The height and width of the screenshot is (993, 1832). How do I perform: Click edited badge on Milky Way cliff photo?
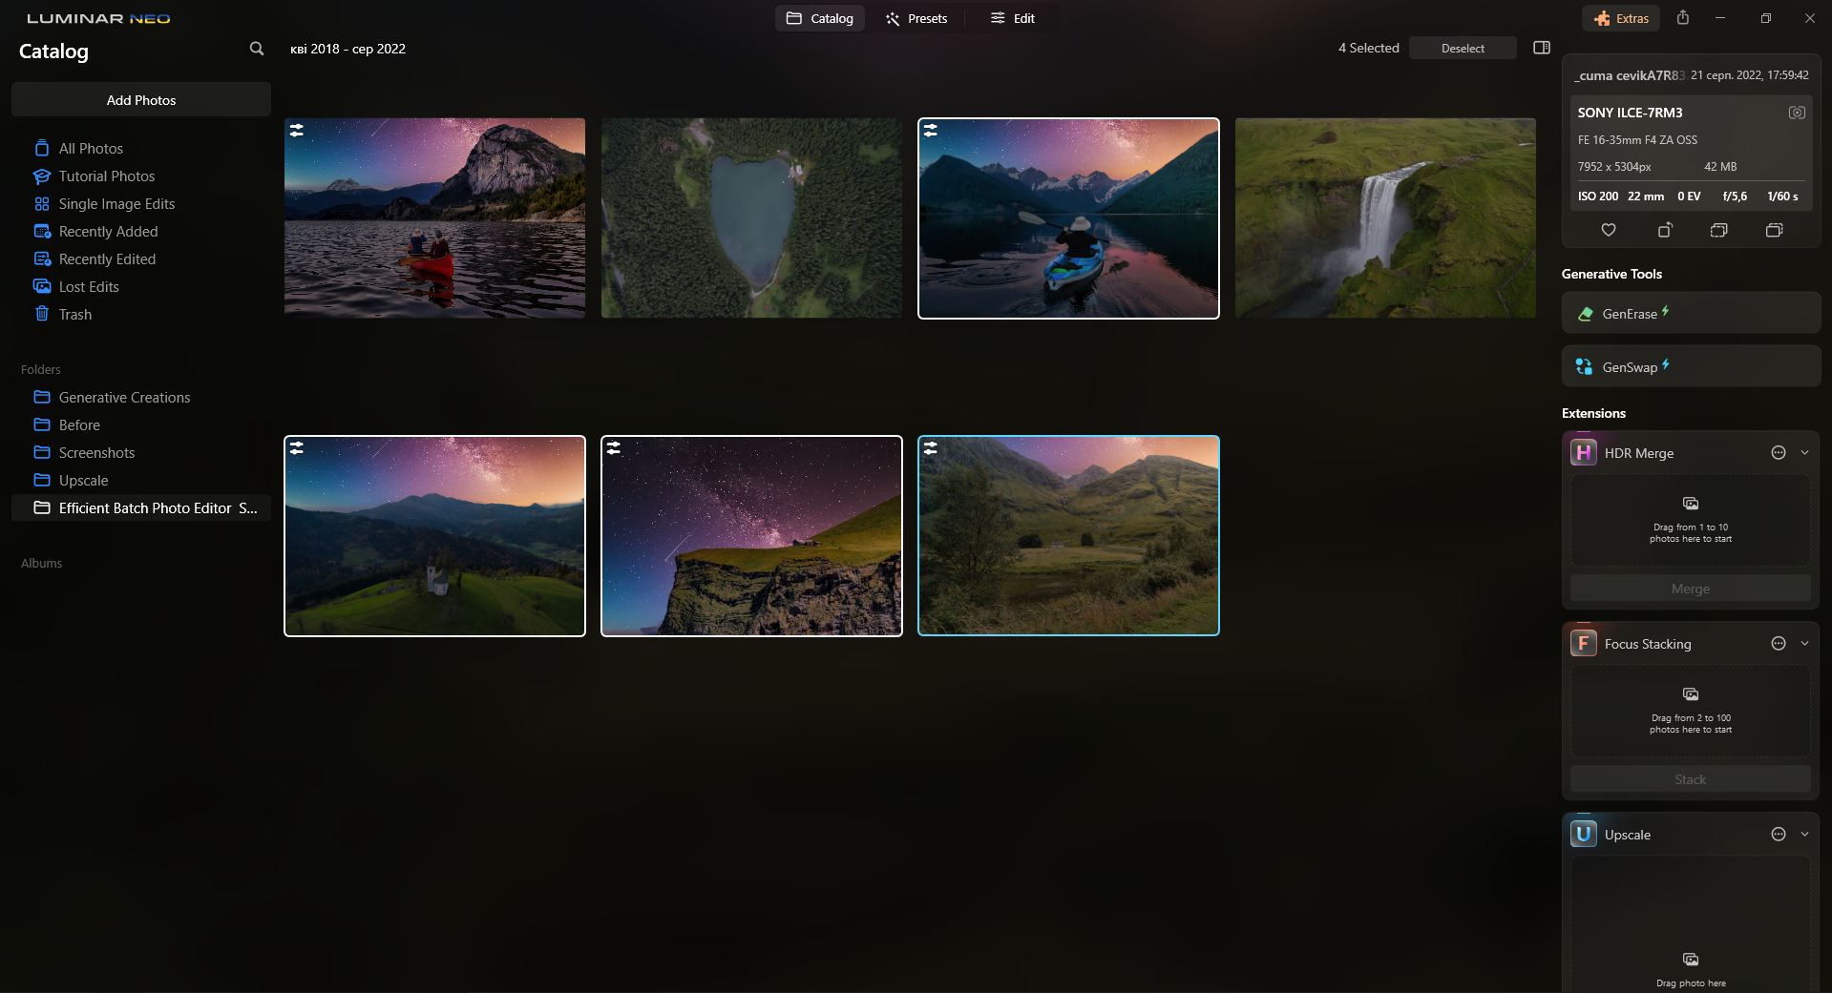click(614, 447)
